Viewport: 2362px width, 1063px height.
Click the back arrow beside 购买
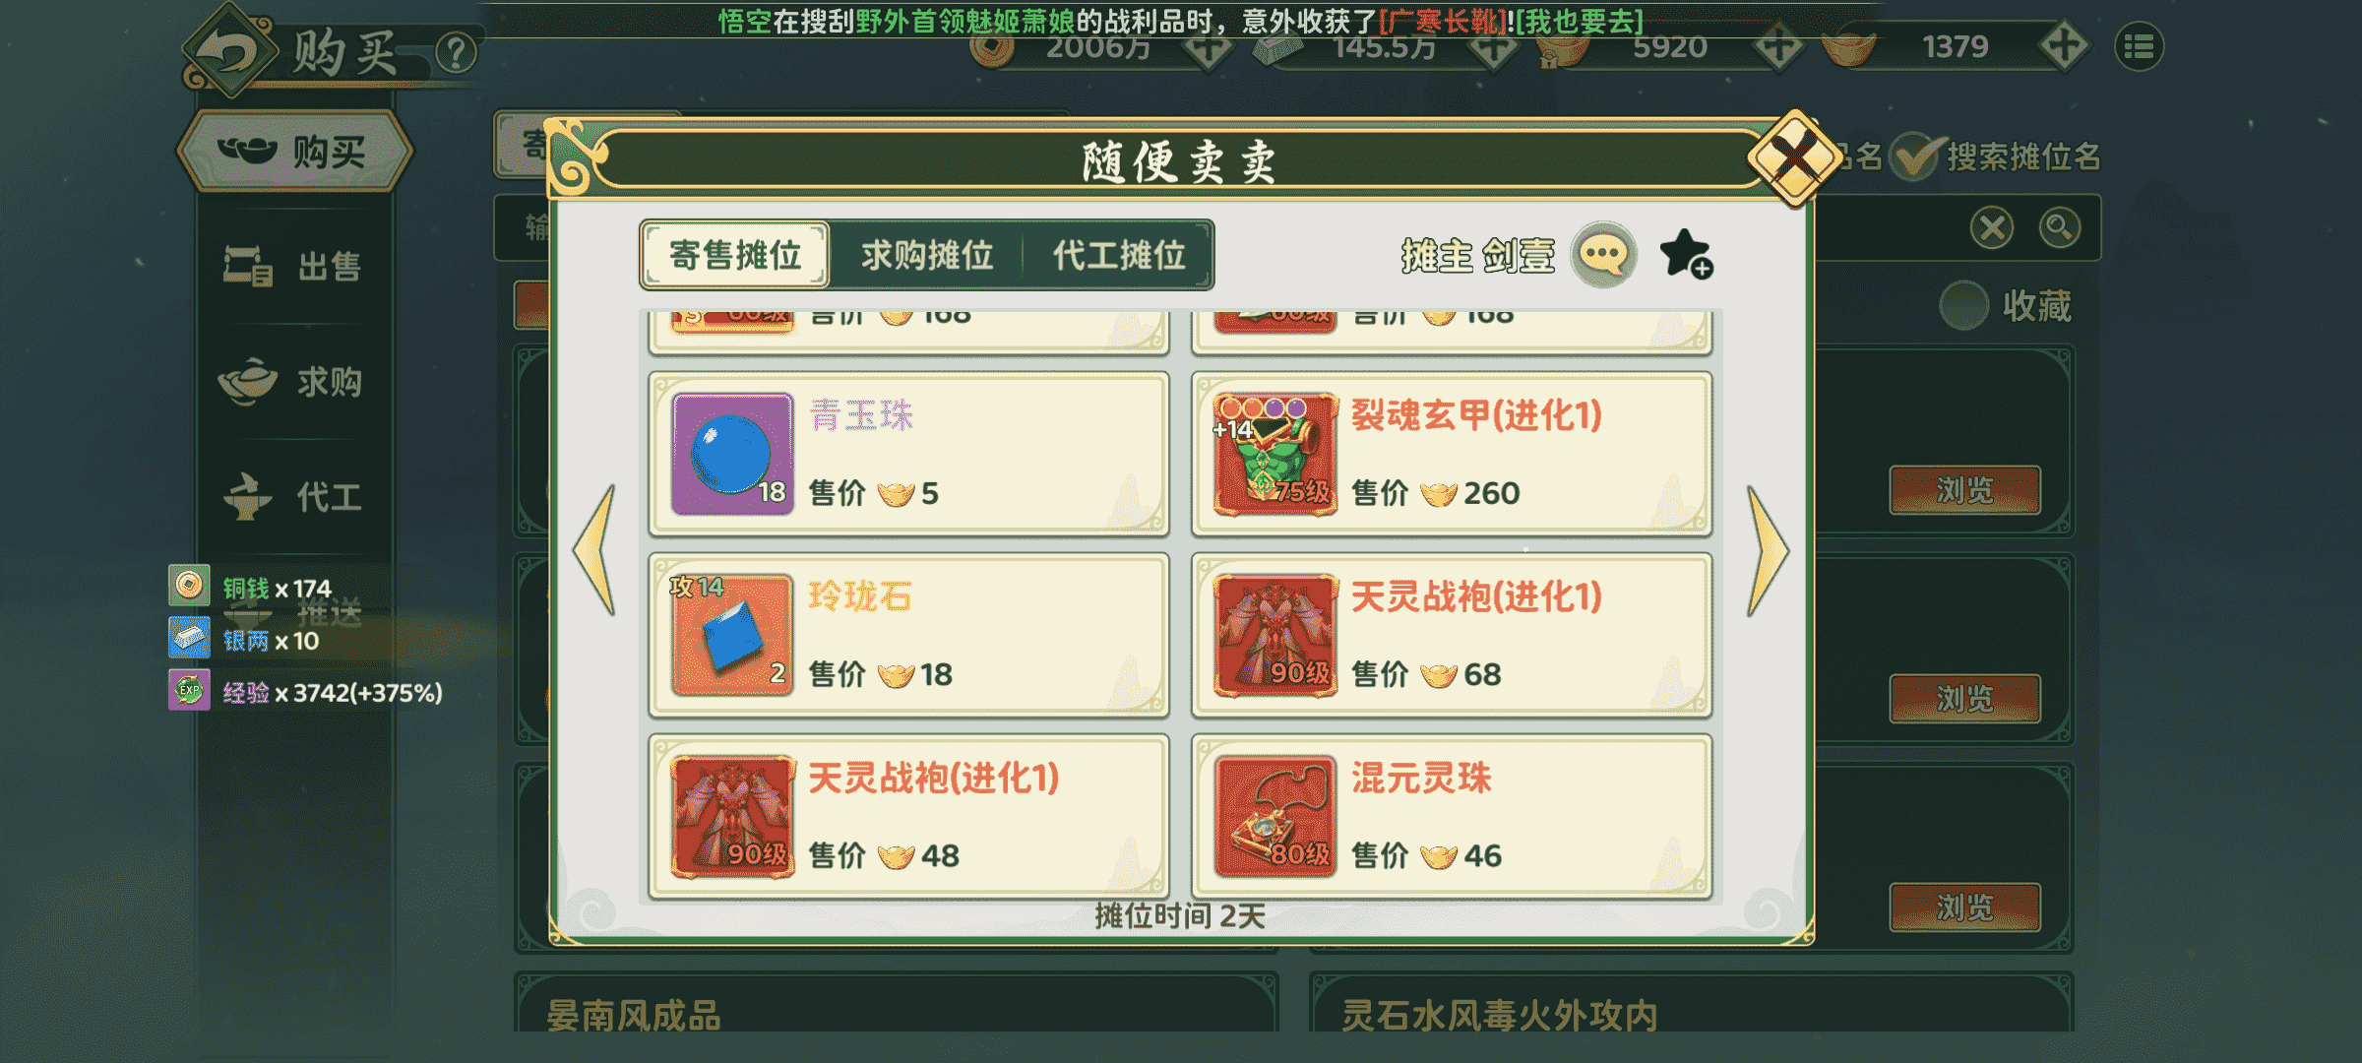(x=228, y=51)
